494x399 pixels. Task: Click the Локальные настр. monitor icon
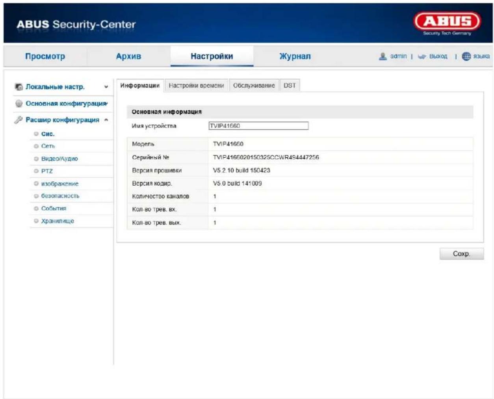[19, 87]
